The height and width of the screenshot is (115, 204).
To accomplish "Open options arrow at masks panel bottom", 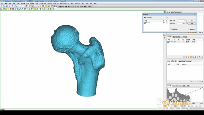I will [202, 32].
